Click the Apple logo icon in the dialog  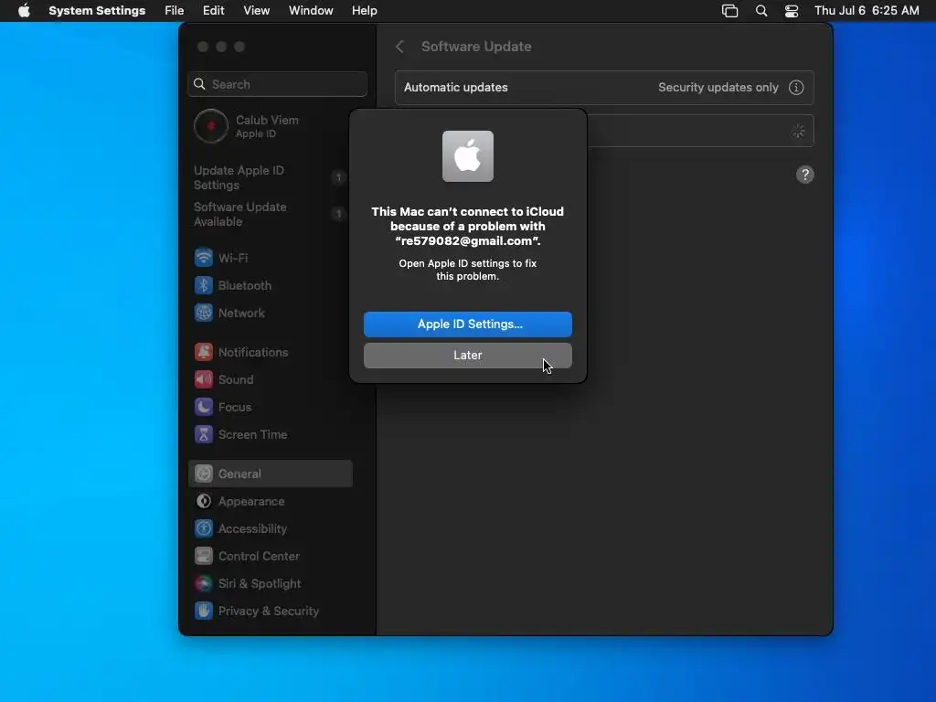click(467, 156)
